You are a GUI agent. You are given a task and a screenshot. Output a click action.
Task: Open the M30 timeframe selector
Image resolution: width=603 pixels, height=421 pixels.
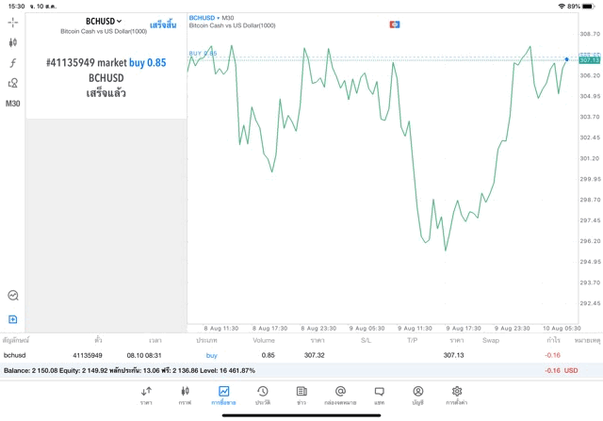pos(13,104)
